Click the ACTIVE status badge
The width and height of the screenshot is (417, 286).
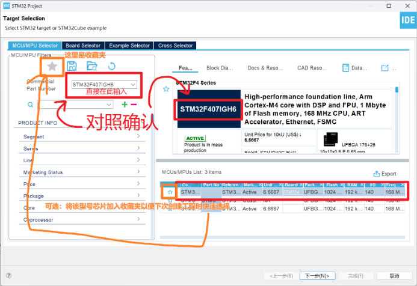coord(195,138)
